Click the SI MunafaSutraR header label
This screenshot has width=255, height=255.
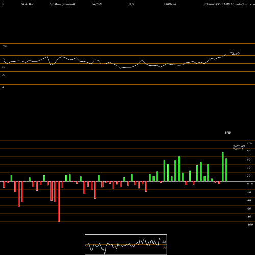point(63,4)
